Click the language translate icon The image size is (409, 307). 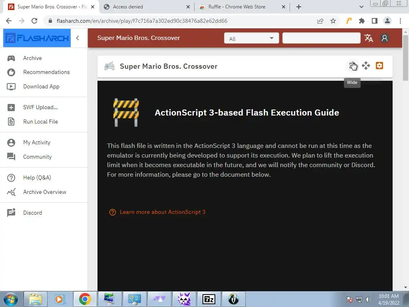tap(369, 38)
